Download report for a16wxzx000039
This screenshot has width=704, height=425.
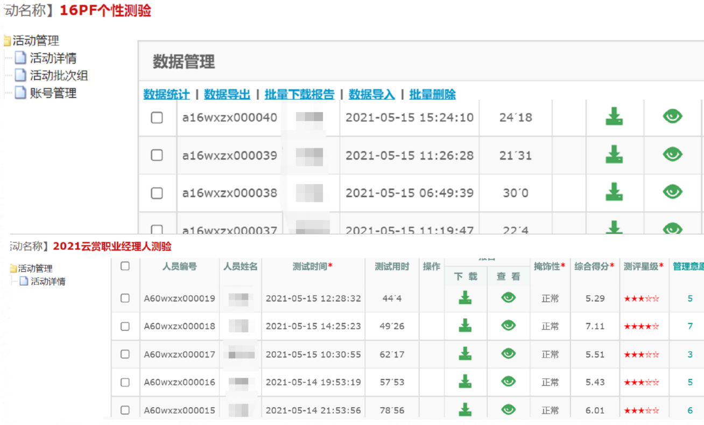(614, 155)
